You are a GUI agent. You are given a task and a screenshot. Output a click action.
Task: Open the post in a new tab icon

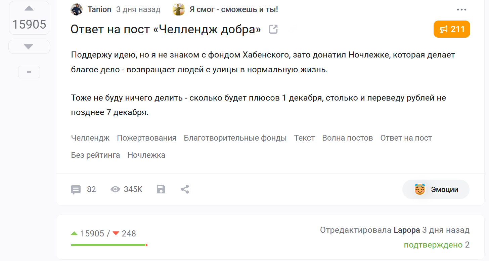tap(273, 30)
